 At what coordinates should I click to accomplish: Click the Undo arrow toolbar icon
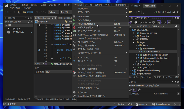click(x=37, y=12)
